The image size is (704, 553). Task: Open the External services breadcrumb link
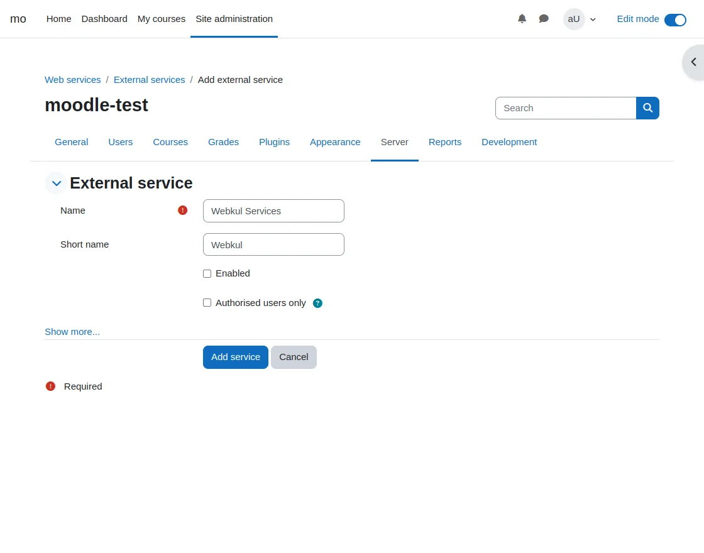point(149,80)
